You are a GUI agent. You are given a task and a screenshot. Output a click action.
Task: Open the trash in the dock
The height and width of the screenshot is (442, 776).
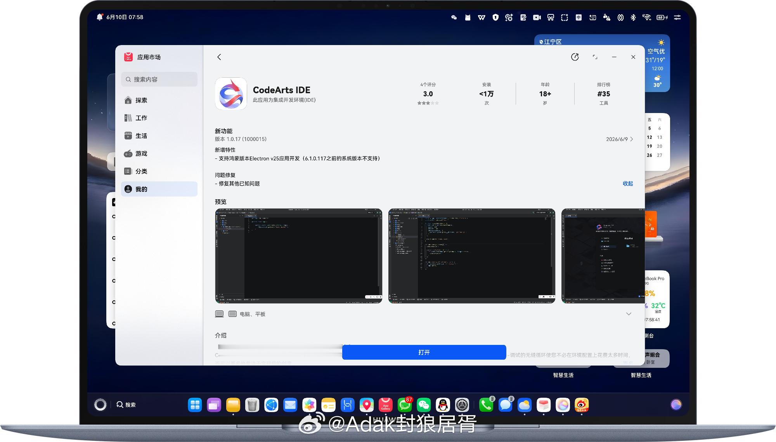click(252, 405)
